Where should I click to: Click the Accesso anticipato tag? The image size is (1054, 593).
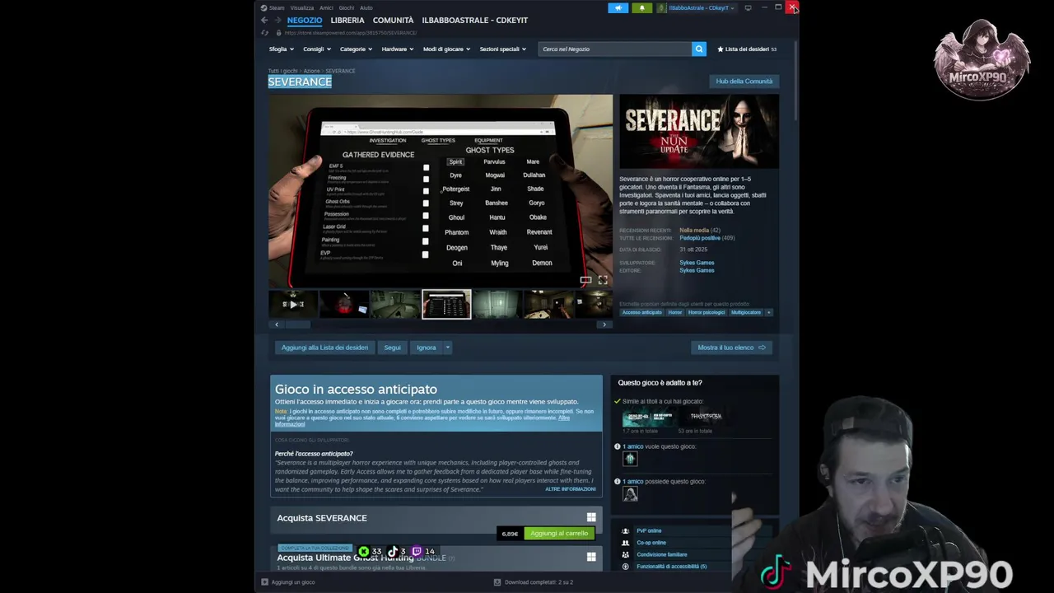click(x=641, y=313)
